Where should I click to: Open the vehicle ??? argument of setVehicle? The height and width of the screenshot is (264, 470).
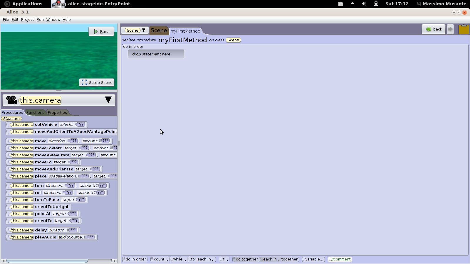(80, 124)
